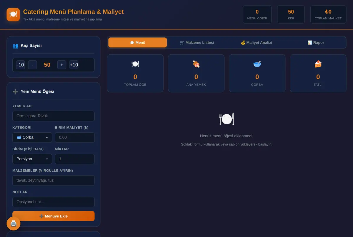Click the Menü Öğesi counter in header
The height and width of the screenshot is (237, 353).
(x=257, y=14)
